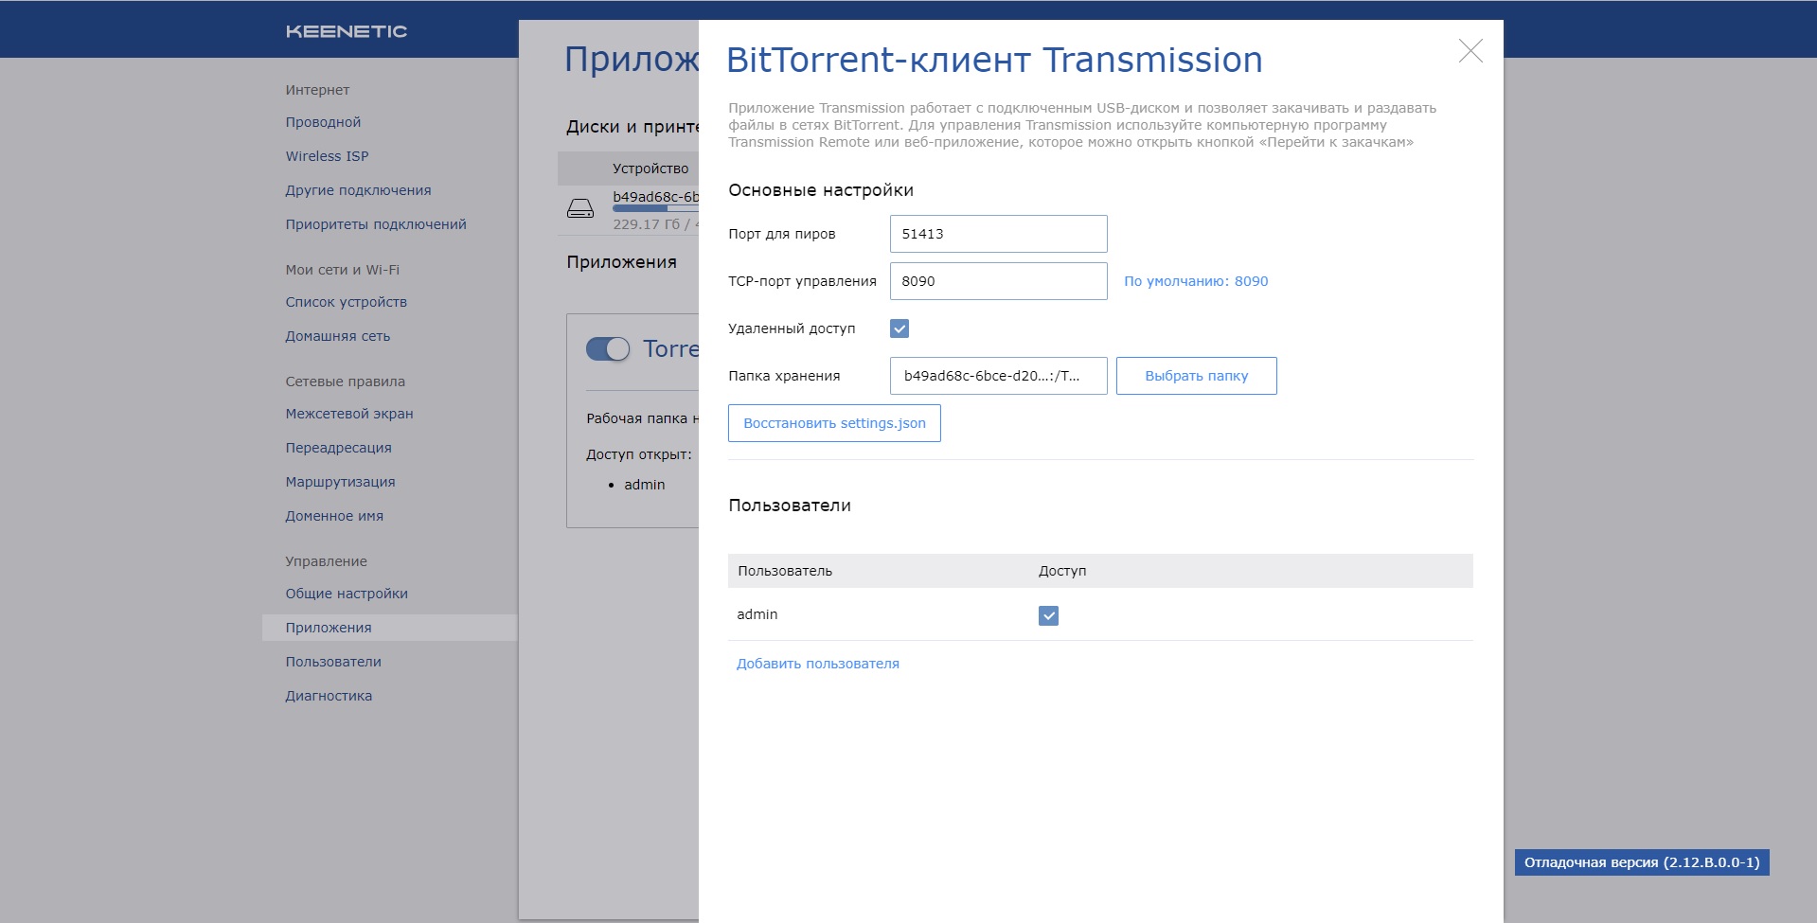Screen dimensions: 1817x923
Task: Click the Пользователь column header
Action: [x=785, y=571]
